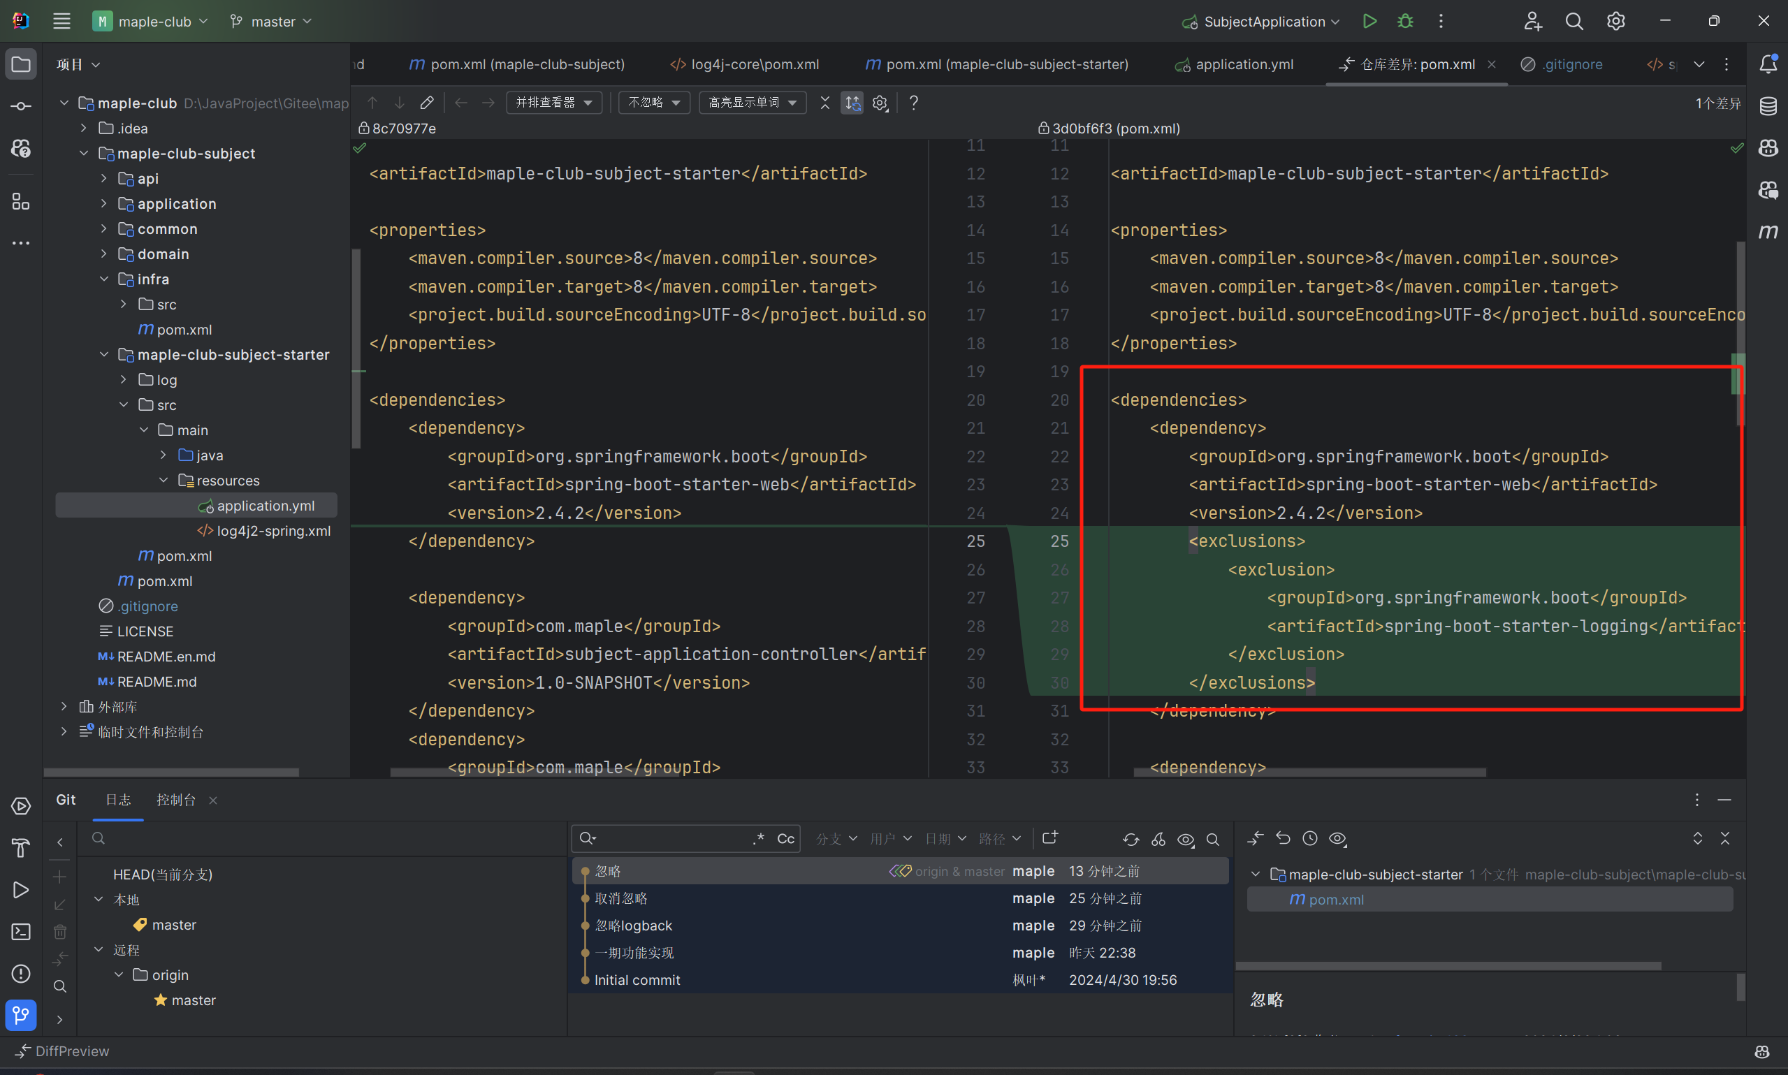The image size is (1788, 1075).
Task: Open IDE settings gear in title bar
Action: (1615, 21)
